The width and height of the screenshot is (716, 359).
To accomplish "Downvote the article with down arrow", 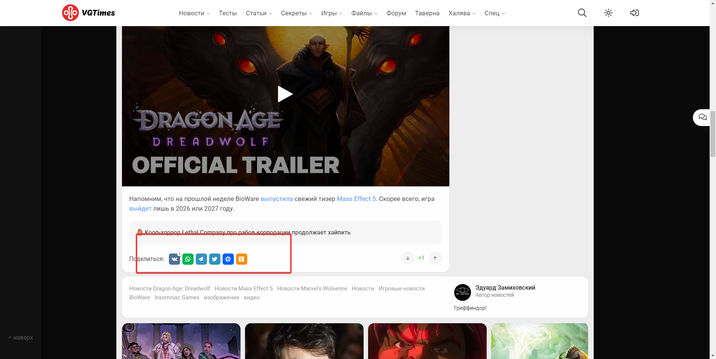I will [x=408, y=258].
